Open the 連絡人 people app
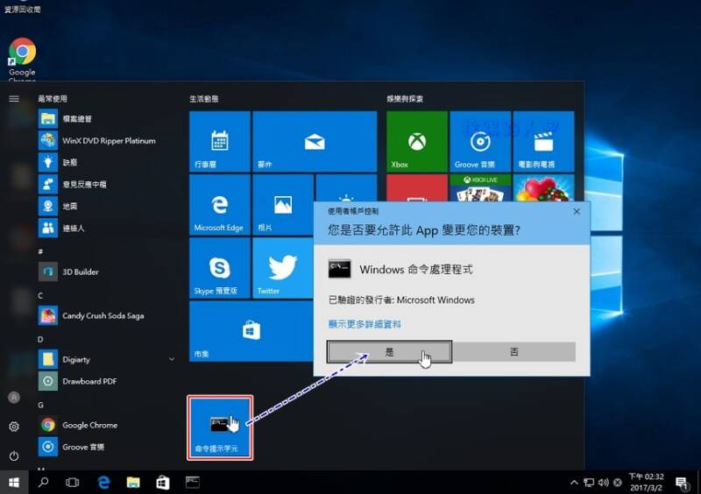701x494 pixels. [107, 228]
